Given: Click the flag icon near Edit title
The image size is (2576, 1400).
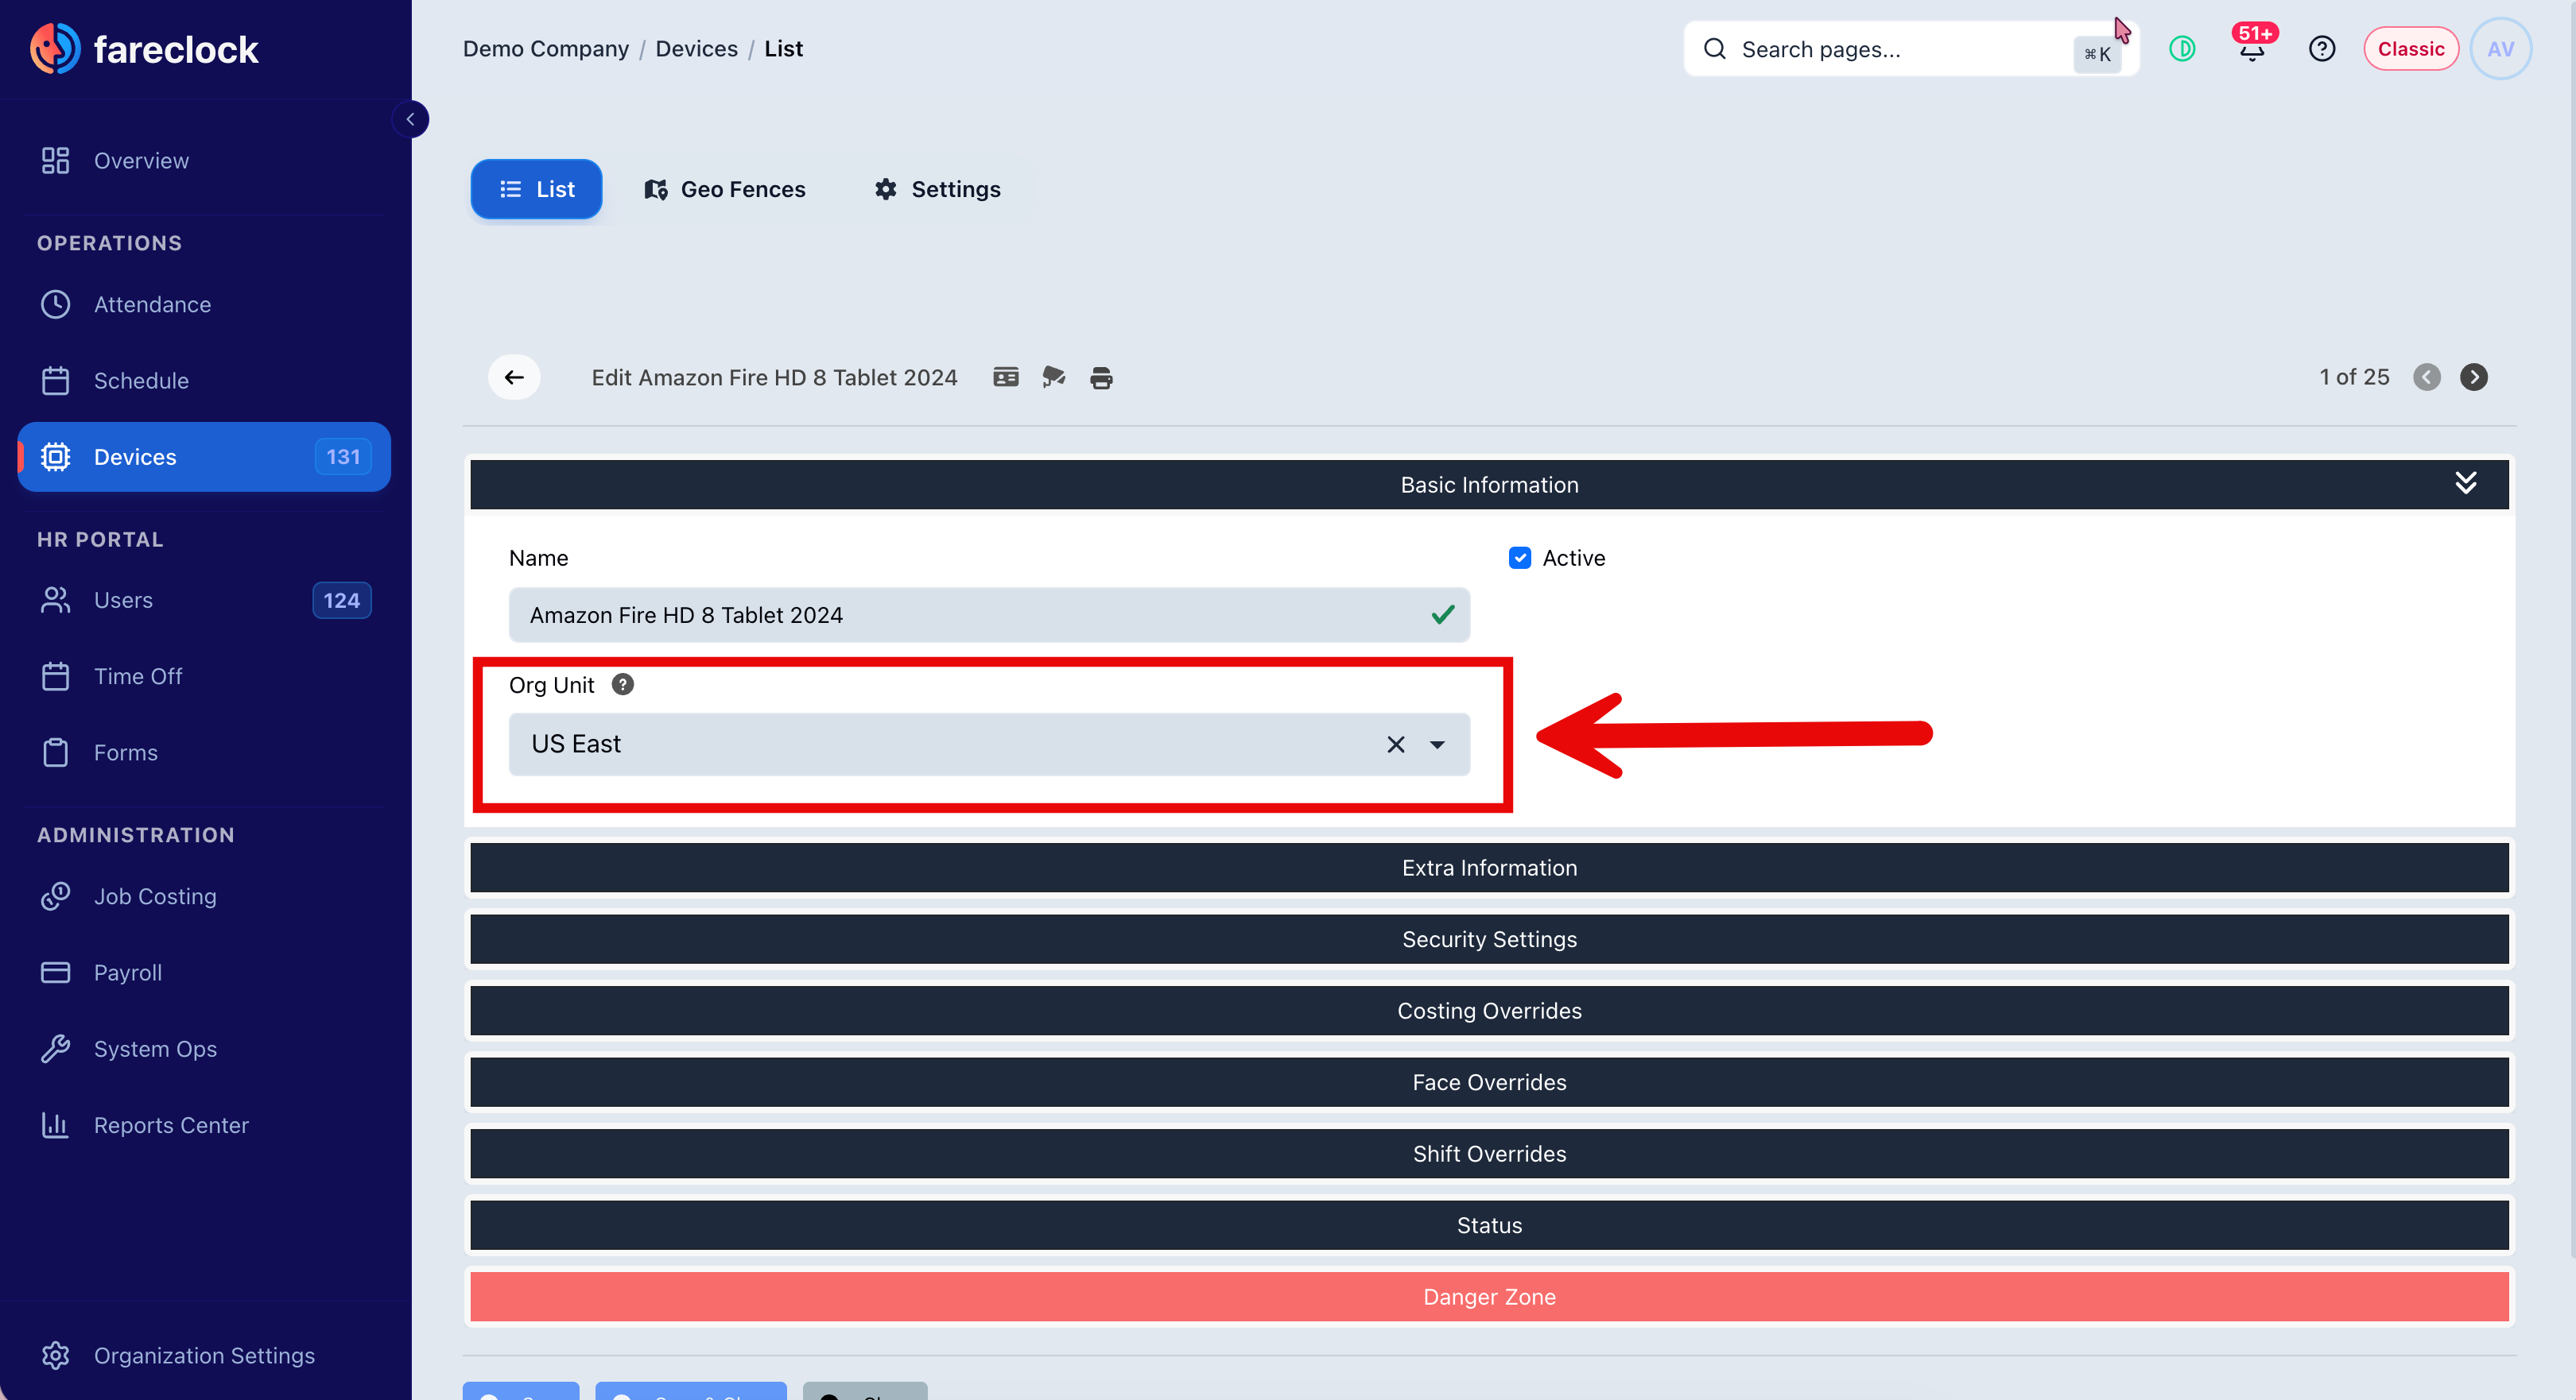Looking at the screenshot, I should click(1053, 377).
